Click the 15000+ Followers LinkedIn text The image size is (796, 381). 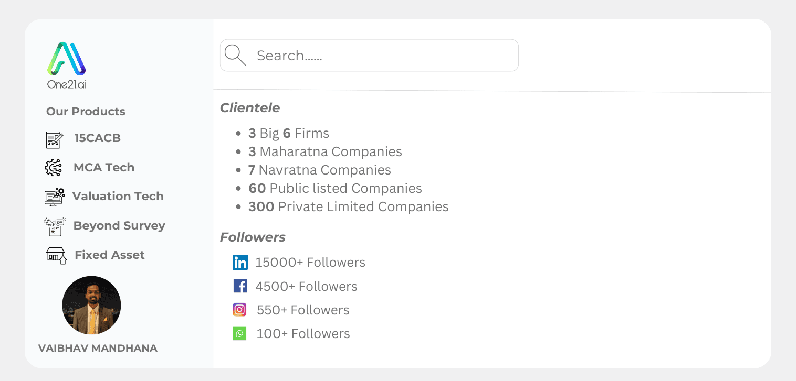(x=310, y=263)
